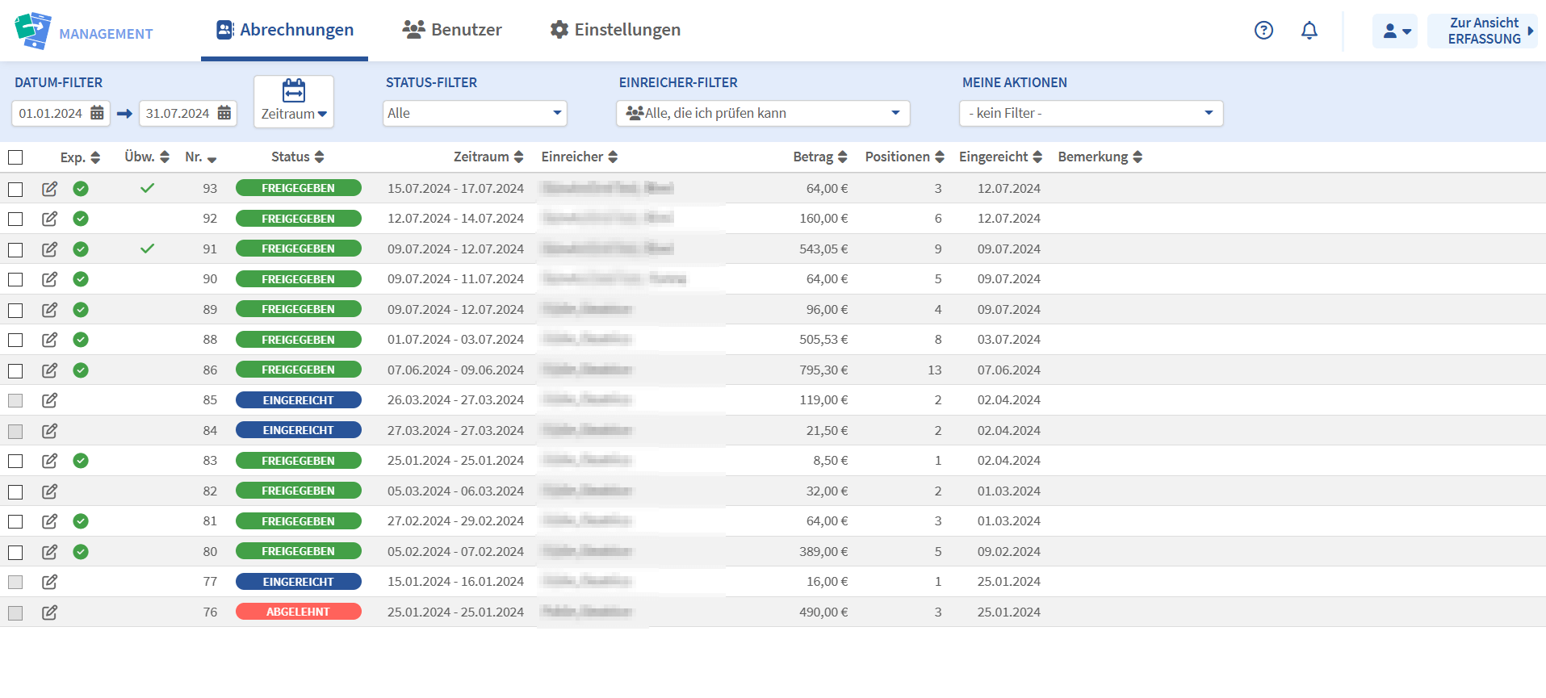Click period 25.01.2024 - 25.01.2024 of entry 76
The height and width of the screenshot is (698, 1546).
[455, 612]
